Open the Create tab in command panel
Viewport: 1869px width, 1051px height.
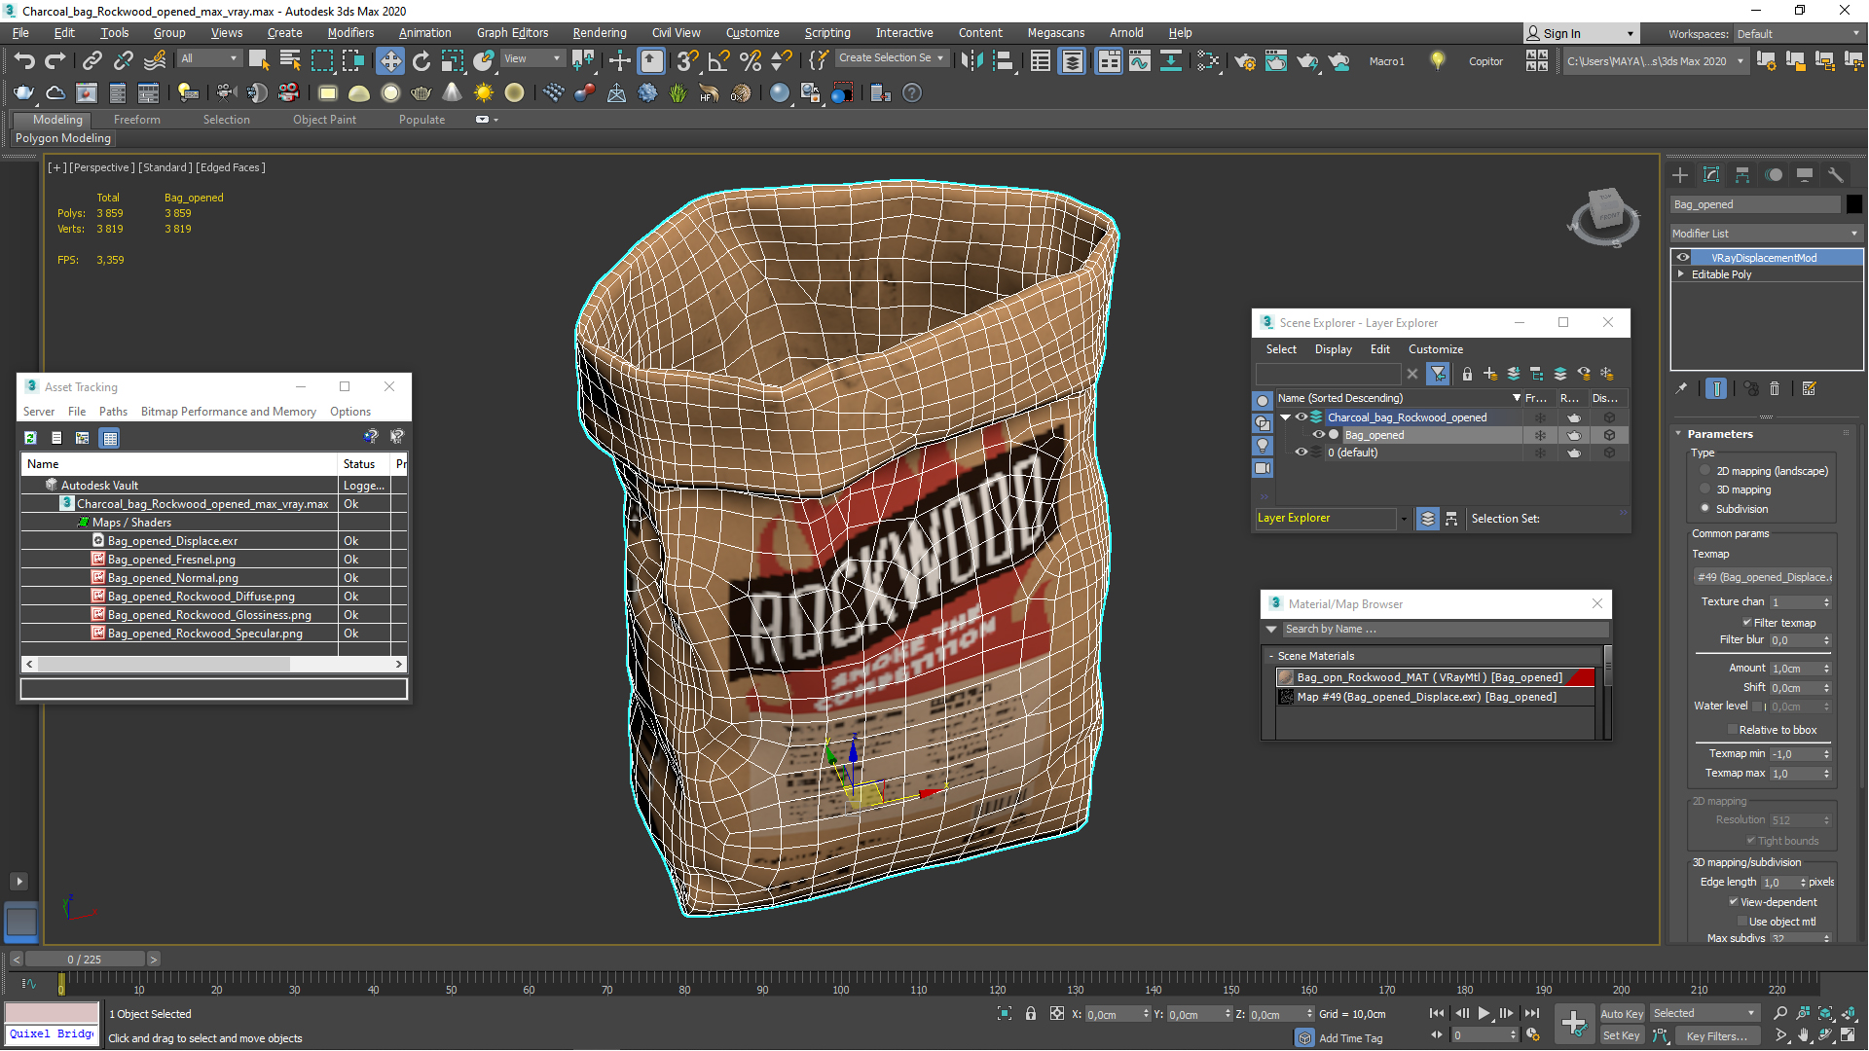1680,175
